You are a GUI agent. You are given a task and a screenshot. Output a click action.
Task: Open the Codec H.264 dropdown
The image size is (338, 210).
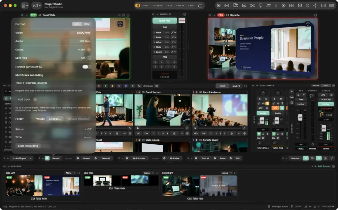click(x=84, y=49)
